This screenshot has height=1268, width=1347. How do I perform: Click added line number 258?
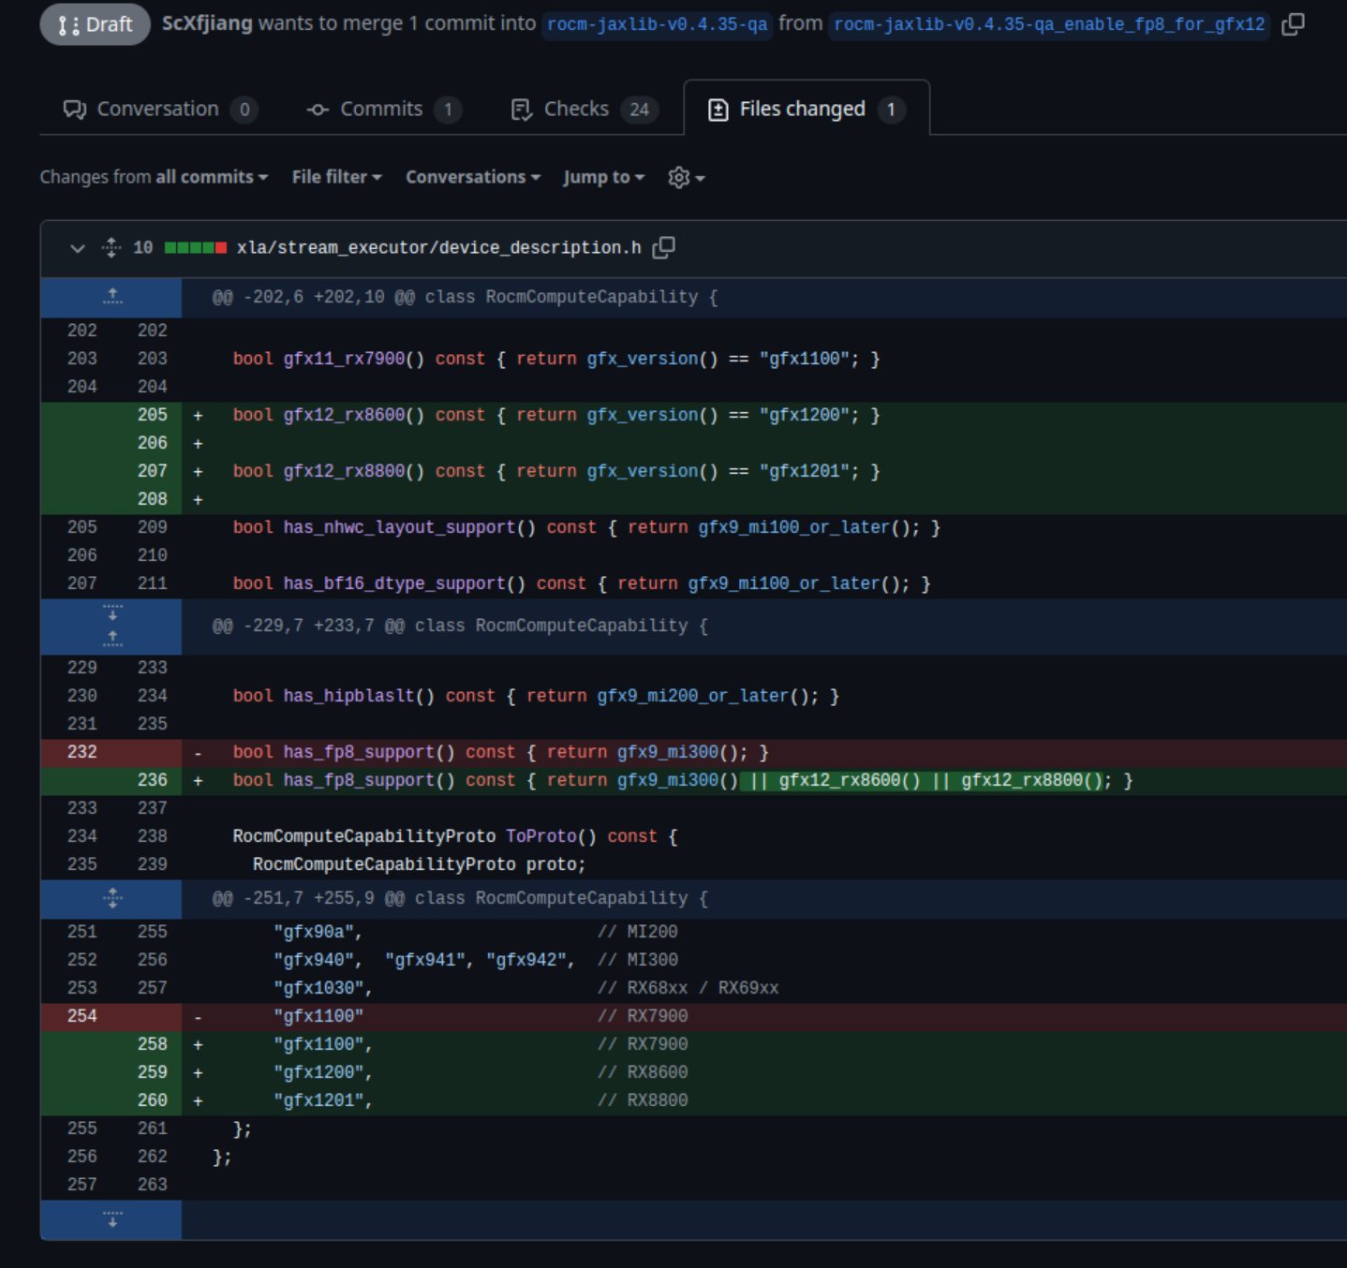pos(152,1044)
